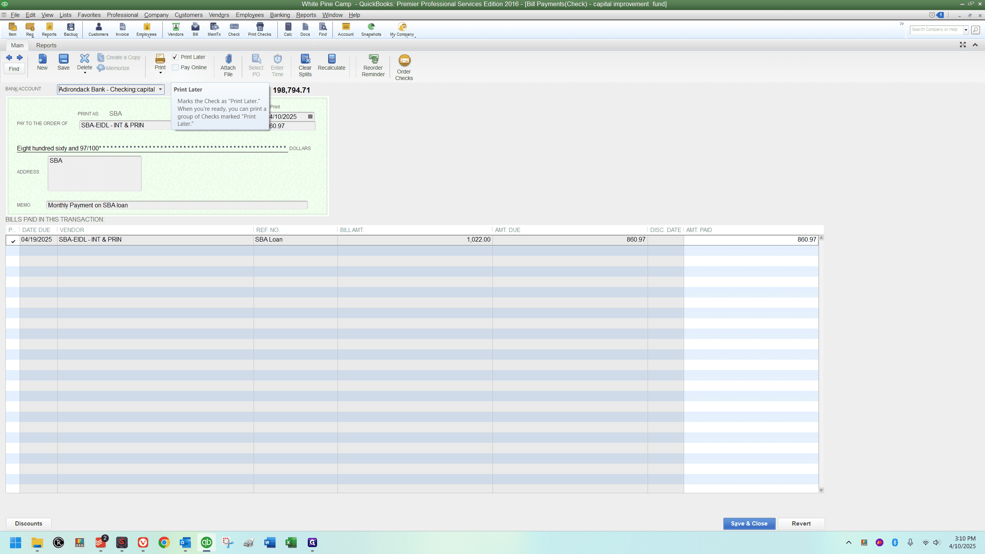Toggle paid checkmark for SBA-EIDL bill
This screenshot has height=554, width=985.
13,240
